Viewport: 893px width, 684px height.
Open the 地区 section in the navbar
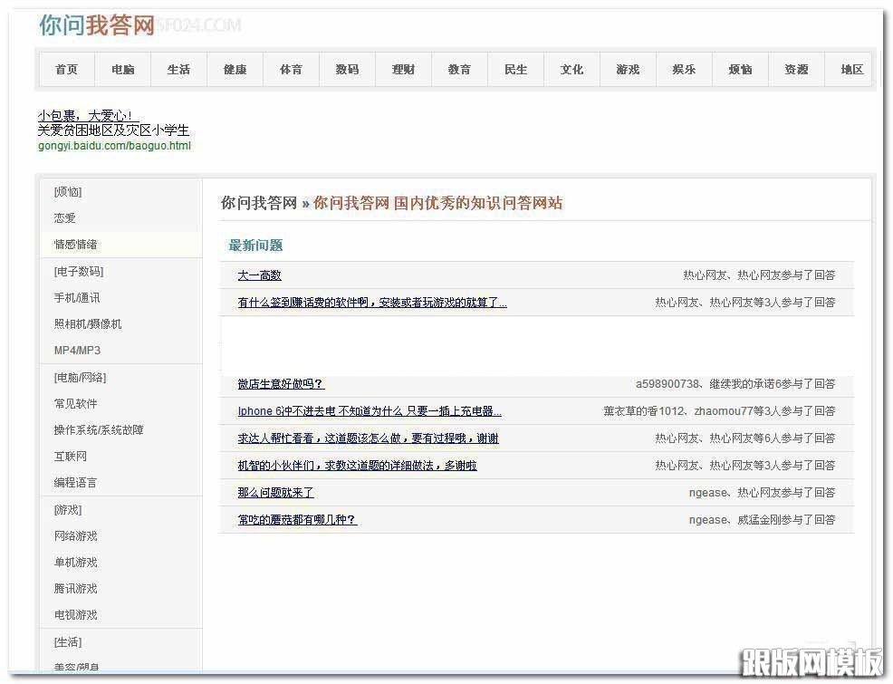coord(852,69)
